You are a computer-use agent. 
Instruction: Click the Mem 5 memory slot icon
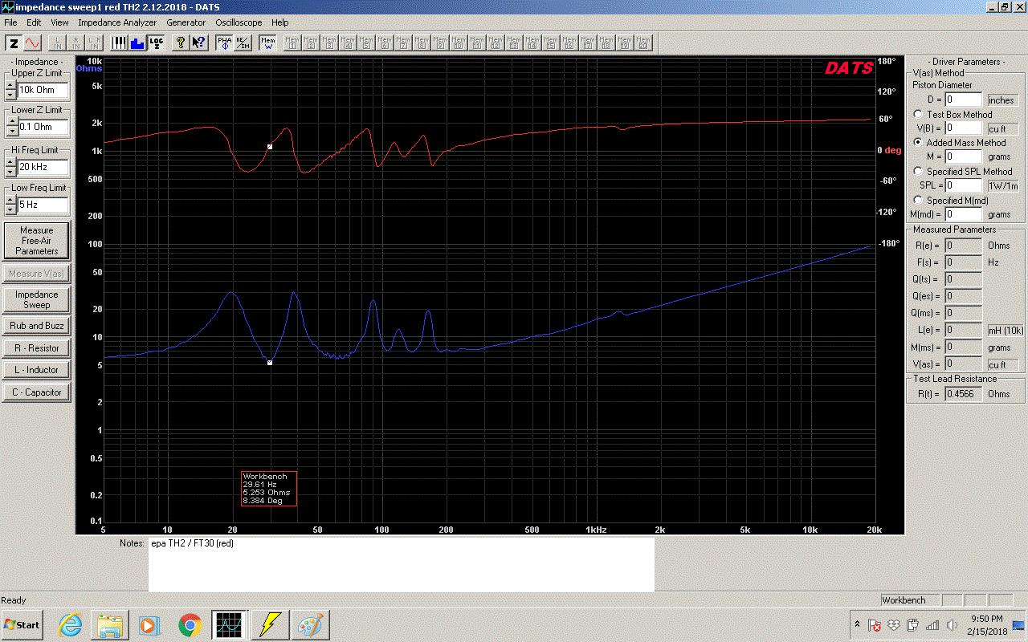point(366,43)
